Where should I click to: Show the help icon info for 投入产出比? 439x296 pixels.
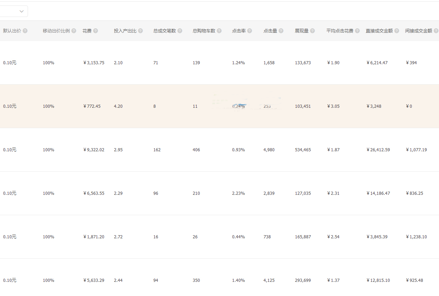(x=141, y=31)
